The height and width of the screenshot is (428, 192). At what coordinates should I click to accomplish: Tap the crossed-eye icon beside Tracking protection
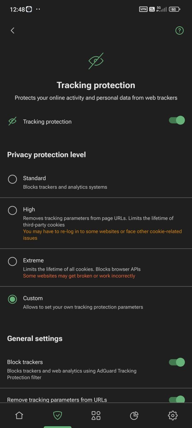(x=12, y=122)
